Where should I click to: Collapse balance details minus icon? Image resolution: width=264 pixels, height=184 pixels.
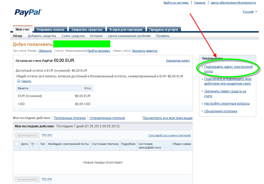tap(19, 81)
